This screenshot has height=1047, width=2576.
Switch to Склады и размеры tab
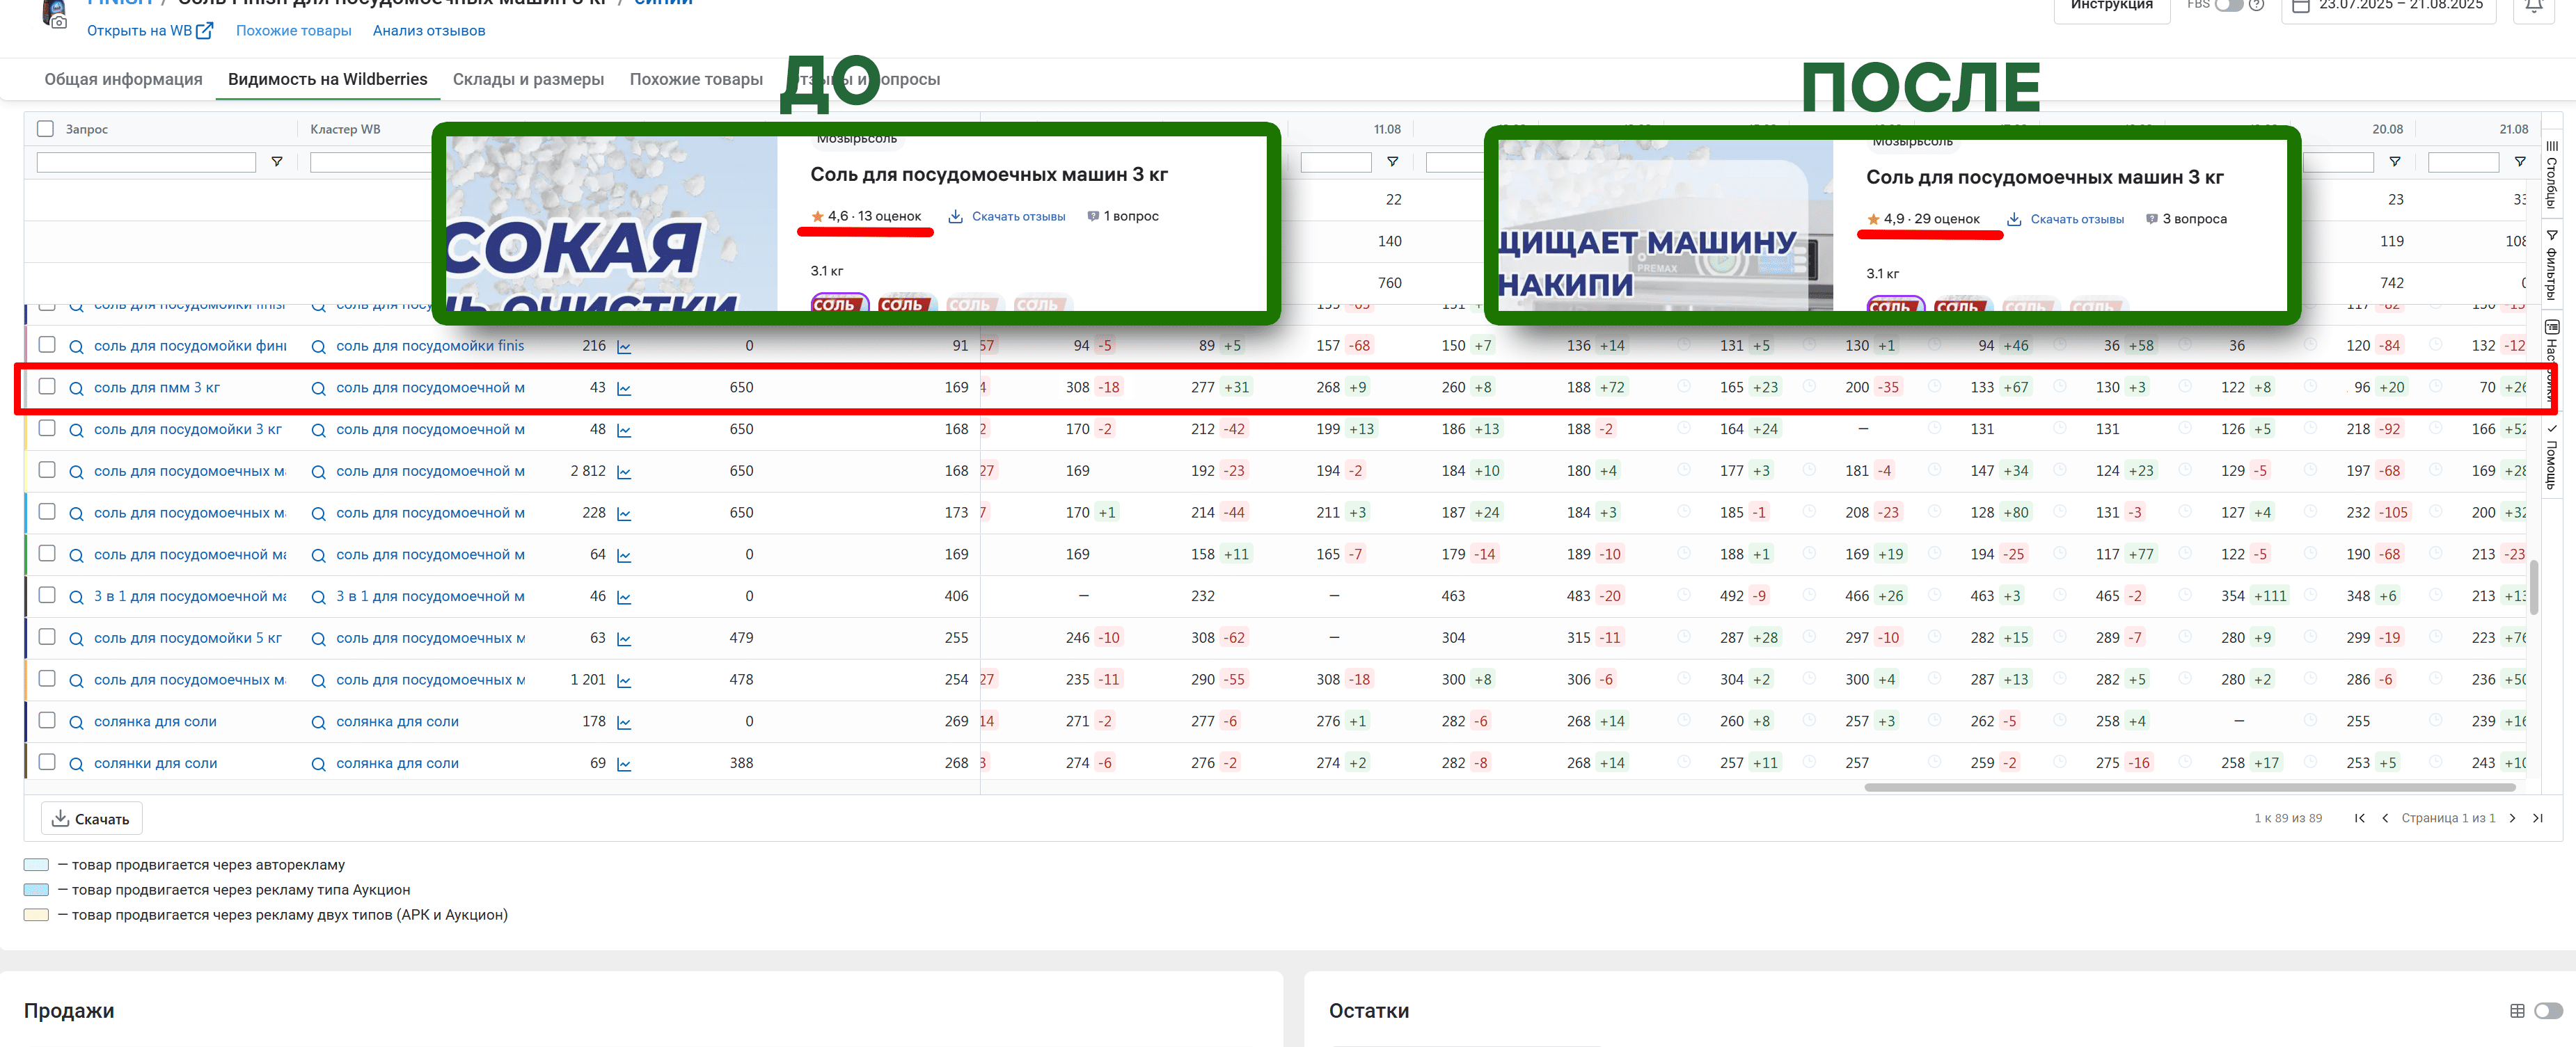point(528,80)
